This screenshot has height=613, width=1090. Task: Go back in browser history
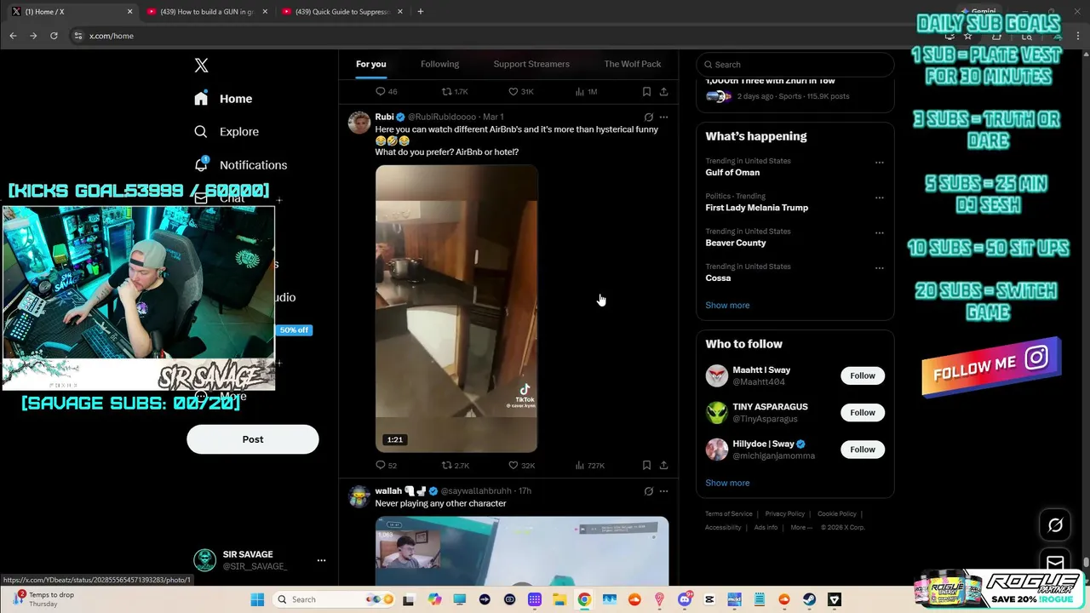[13, 36]
